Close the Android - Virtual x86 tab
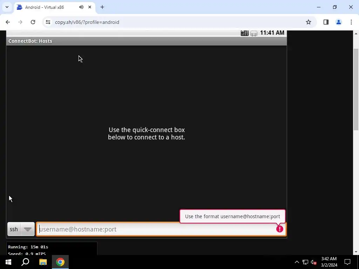The width and height of the screenshot is (359, 269). click(x=90, y=7)
